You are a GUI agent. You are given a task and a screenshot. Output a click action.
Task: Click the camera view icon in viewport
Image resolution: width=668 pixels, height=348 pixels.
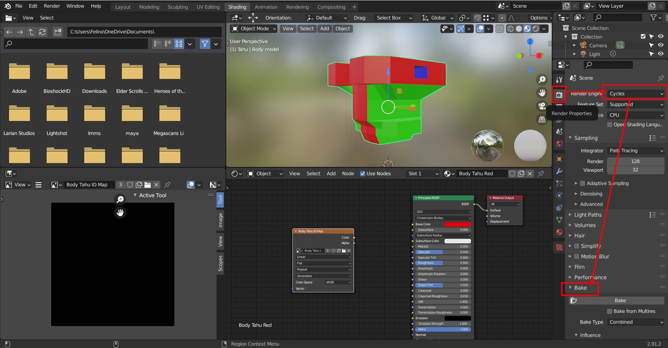tap(542, 106)
